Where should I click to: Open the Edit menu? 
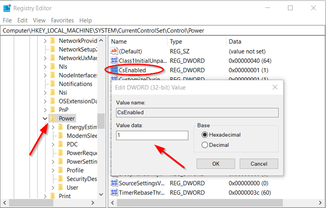[x=22, y=21]
